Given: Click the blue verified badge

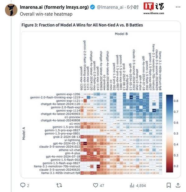Looking at the screenshot, I should [x=92, y=7].
